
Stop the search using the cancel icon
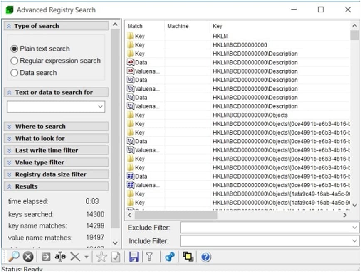pyautogui.click(x=27, y=256)
